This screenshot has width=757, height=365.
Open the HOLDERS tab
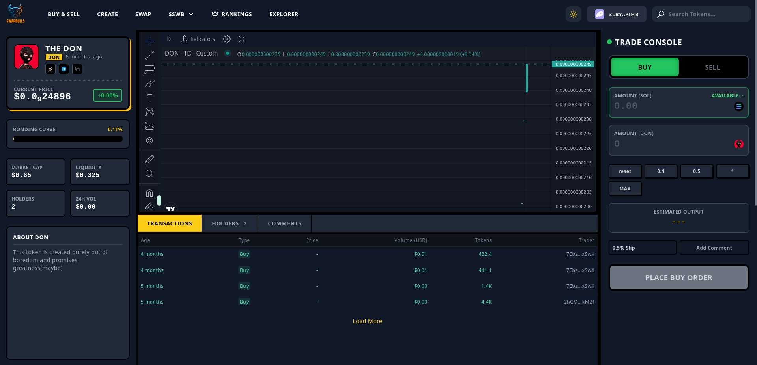pos(229,223)
